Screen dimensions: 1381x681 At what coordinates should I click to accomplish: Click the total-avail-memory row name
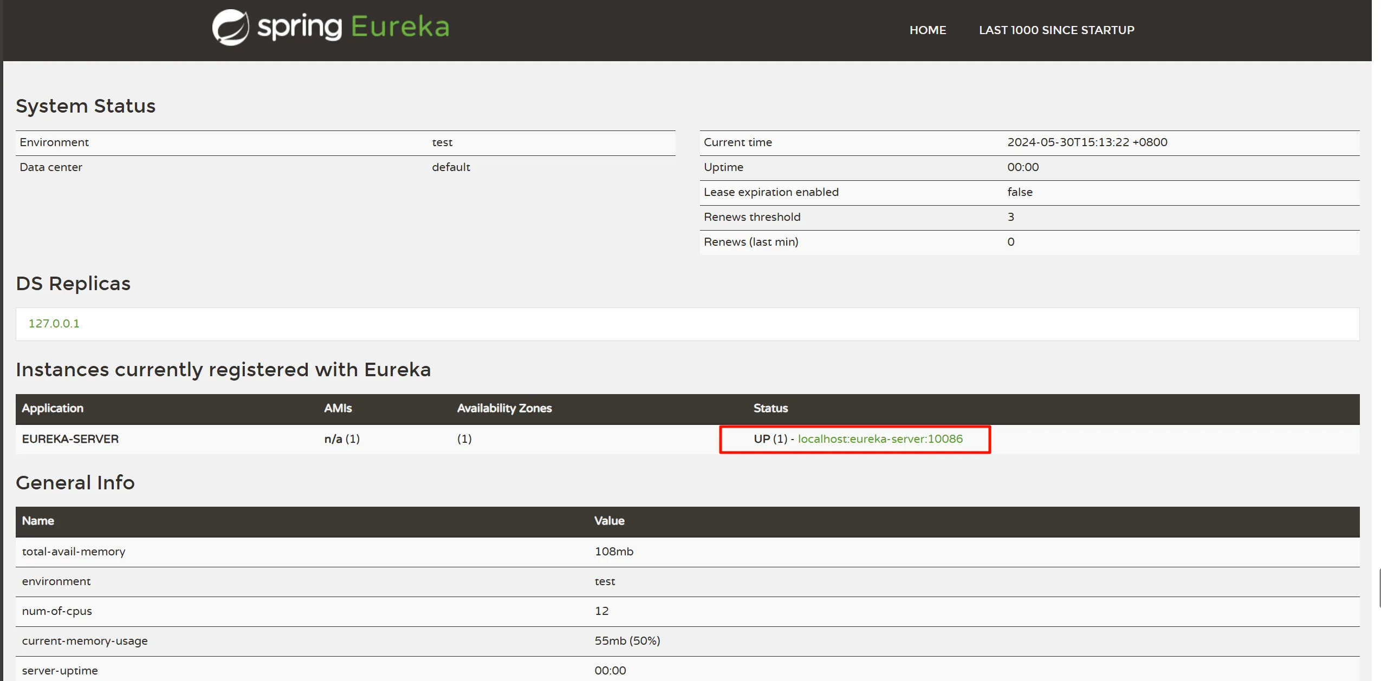click(x=73, y=551)
